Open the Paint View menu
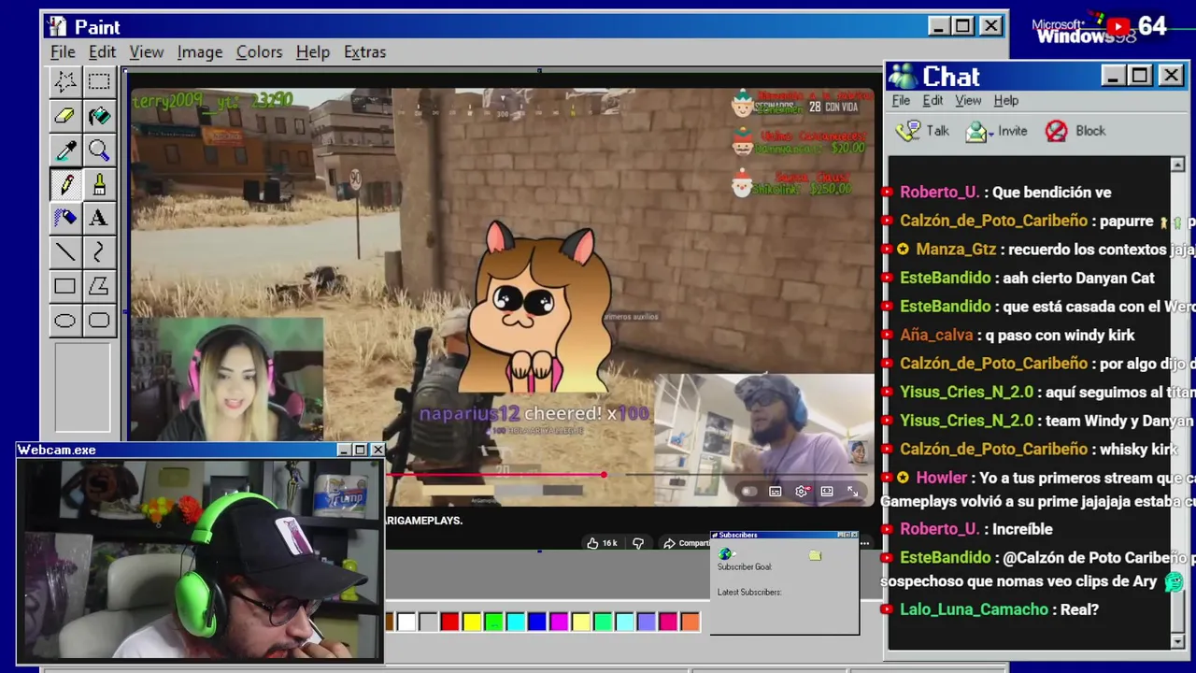This screenshot has height=673, width=1196. (x=146, y=51)
